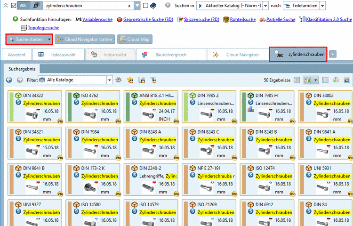Open the Partielle Suche link
This screenshot has width=353, height=226.
pyautogui.click(x=281, y=20)
